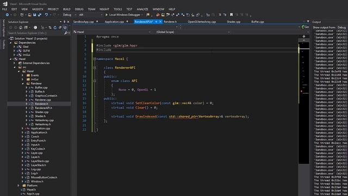348x196 pixels.
Task: Open the Toolbox side tab
Action: (x=3, y=45)
